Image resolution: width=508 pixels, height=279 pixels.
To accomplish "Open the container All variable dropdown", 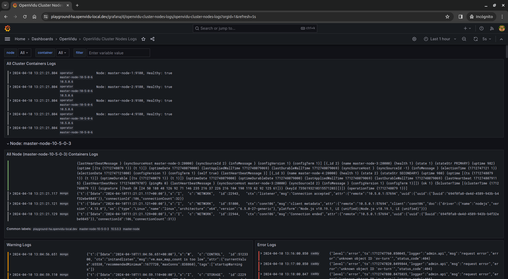I will point(62,53).
